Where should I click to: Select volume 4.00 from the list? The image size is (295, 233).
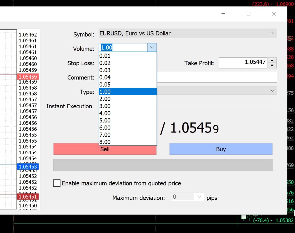(128, 113)
